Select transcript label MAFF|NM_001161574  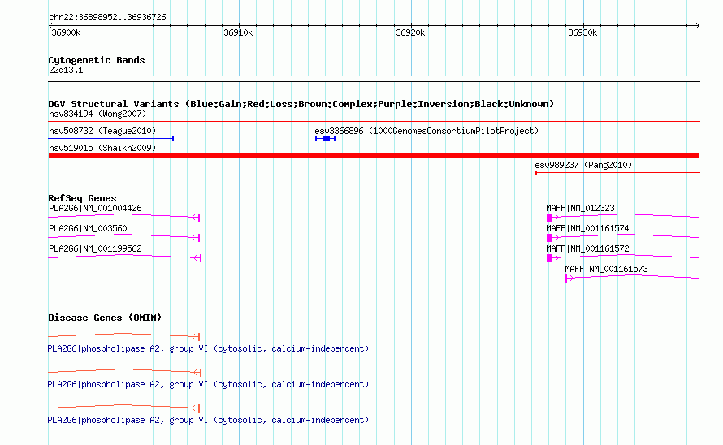(587, 228)
